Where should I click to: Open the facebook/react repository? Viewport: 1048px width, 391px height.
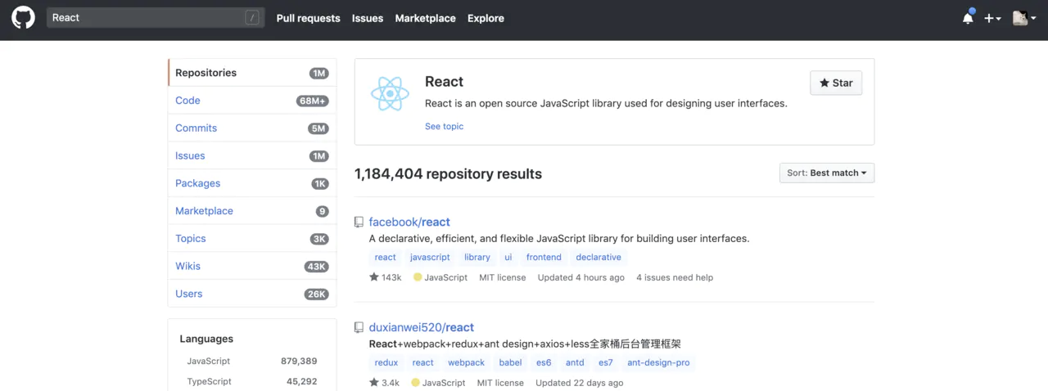409,222
